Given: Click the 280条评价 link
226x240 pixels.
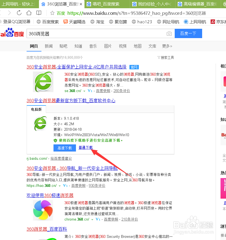Looking at the screenshot, I should tap(122, 91).
